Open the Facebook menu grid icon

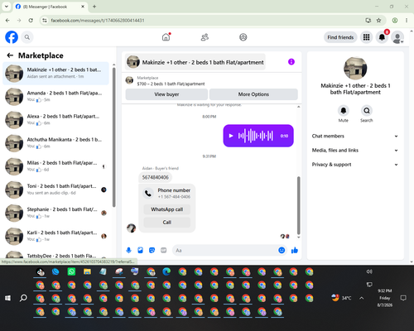[366, 37]
